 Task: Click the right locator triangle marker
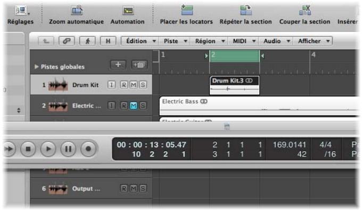click(262, 56)
